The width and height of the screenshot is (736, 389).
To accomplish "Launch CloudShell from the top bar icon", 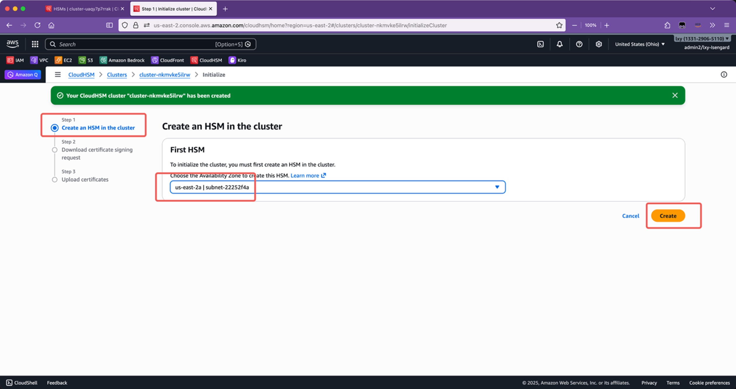I will pyautogui.click(x=540, y=44).
